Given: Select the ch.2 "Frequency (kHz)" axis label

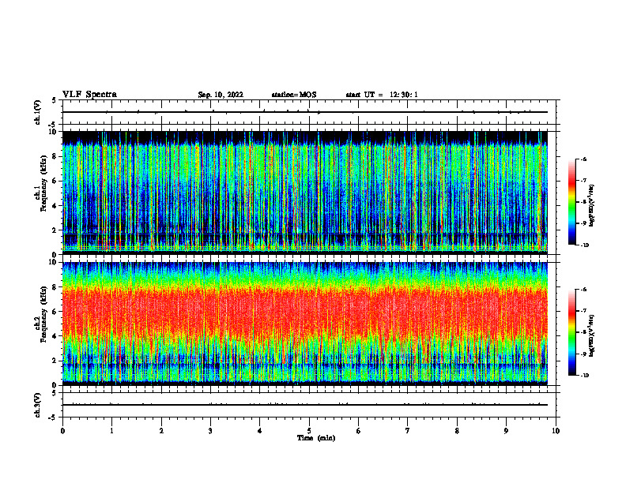Looking at the screenshot, I should [x=43, y=314].
